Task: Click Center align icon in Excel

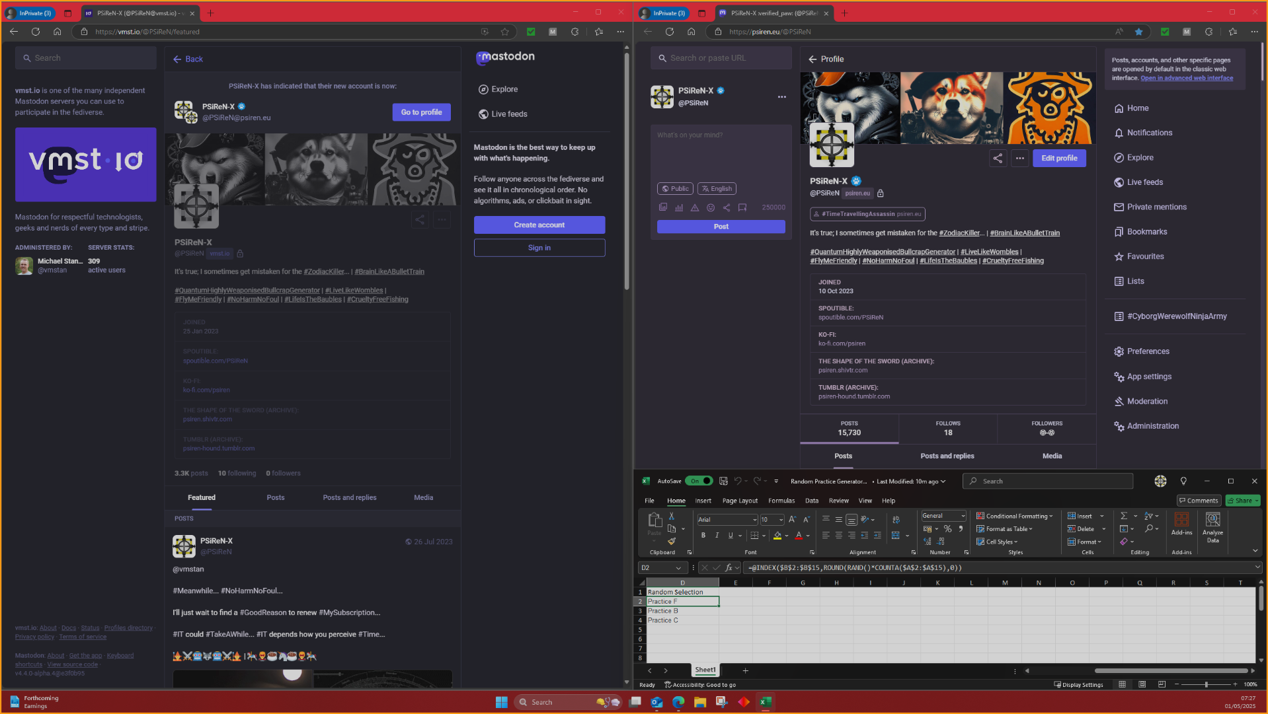Action: pos(838,536)
